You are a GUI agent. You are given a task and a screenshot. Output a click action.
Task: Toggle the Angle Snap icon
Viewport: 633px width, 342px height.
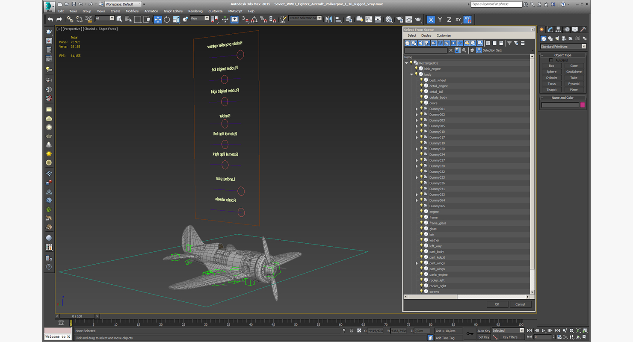[x=254, y=19]
